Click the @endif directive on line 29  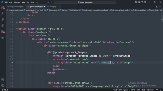tap(51, 73)
